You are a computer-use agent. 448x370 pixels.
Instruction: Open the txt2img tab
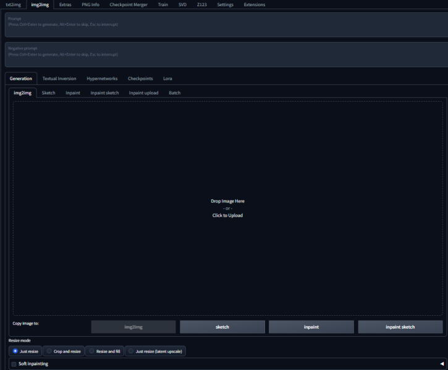[13, 4]
